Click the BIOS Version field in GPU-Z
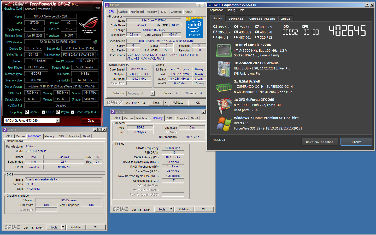The width and height of the screenshot is (376, 235). click(58, 42)
